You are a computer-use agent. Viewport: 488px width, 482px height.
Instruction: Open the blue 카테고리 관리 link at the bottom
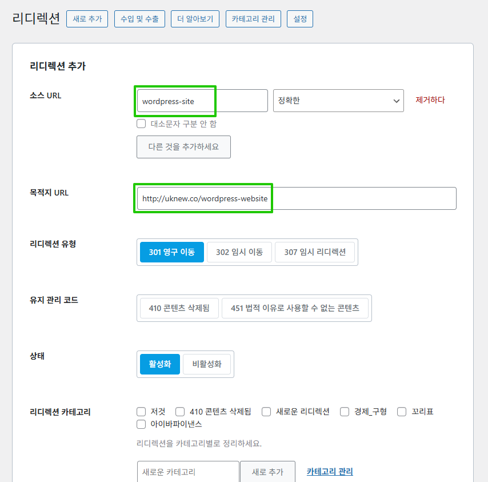pyautogui.click(x=330, y=472)
